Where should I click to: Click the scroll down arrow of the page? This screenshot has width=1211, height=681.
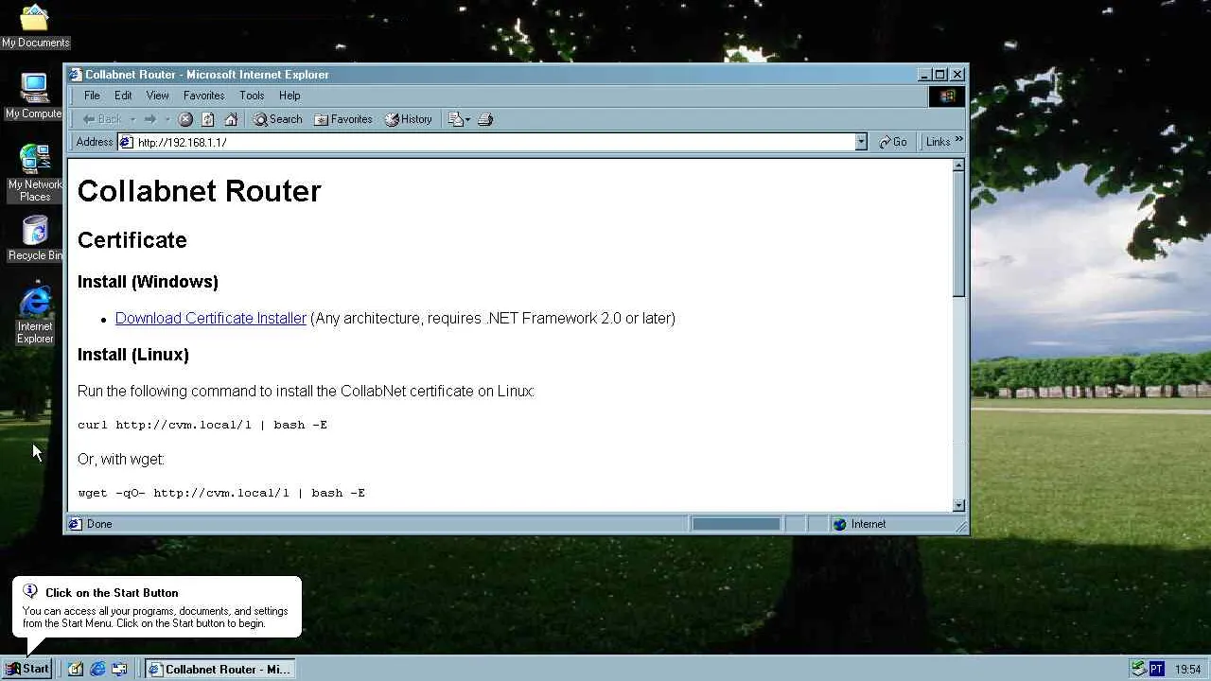(x=958, y=505)
